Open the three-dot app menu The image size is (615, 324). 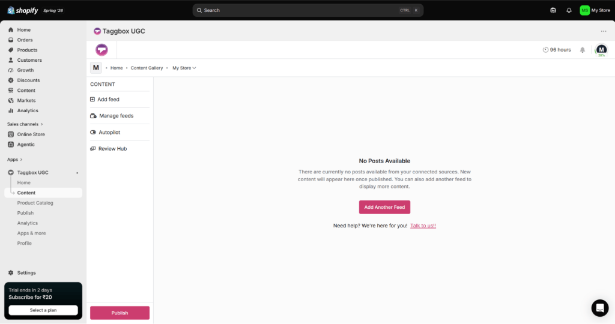[604, 31]
